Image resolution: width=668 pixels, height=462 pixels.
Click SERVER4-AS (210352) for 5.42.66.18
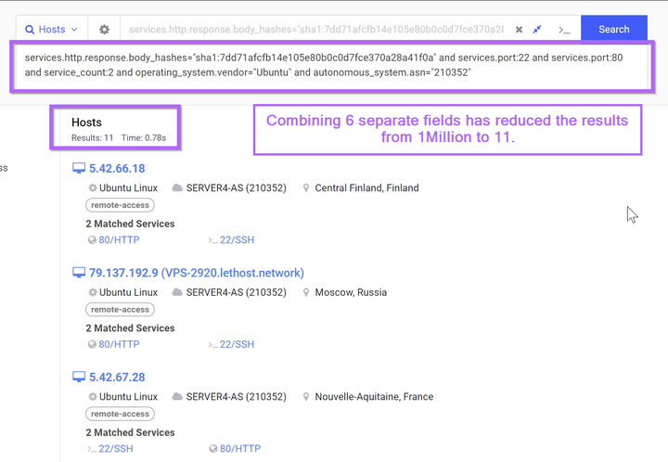236,187
